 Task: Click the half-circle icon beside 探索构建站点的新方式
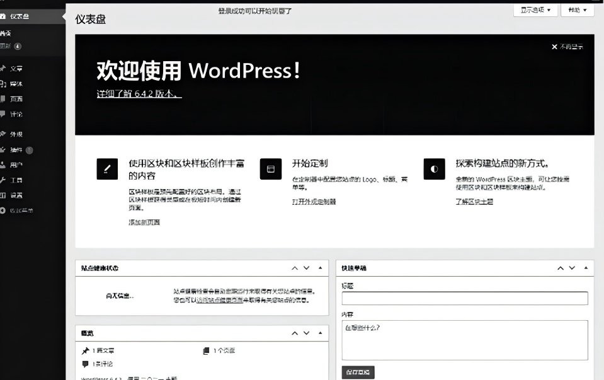(x=434, y=169)
